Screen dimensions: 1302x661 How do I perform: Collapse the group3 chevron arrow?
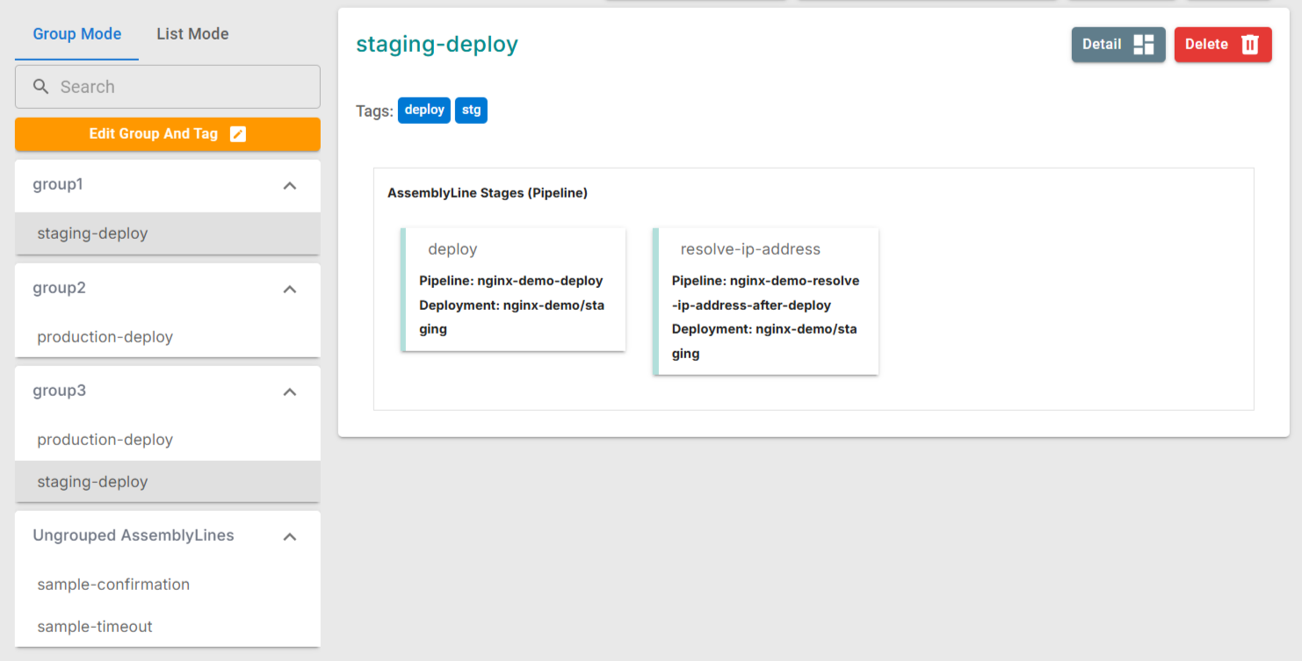pos(289,392)
